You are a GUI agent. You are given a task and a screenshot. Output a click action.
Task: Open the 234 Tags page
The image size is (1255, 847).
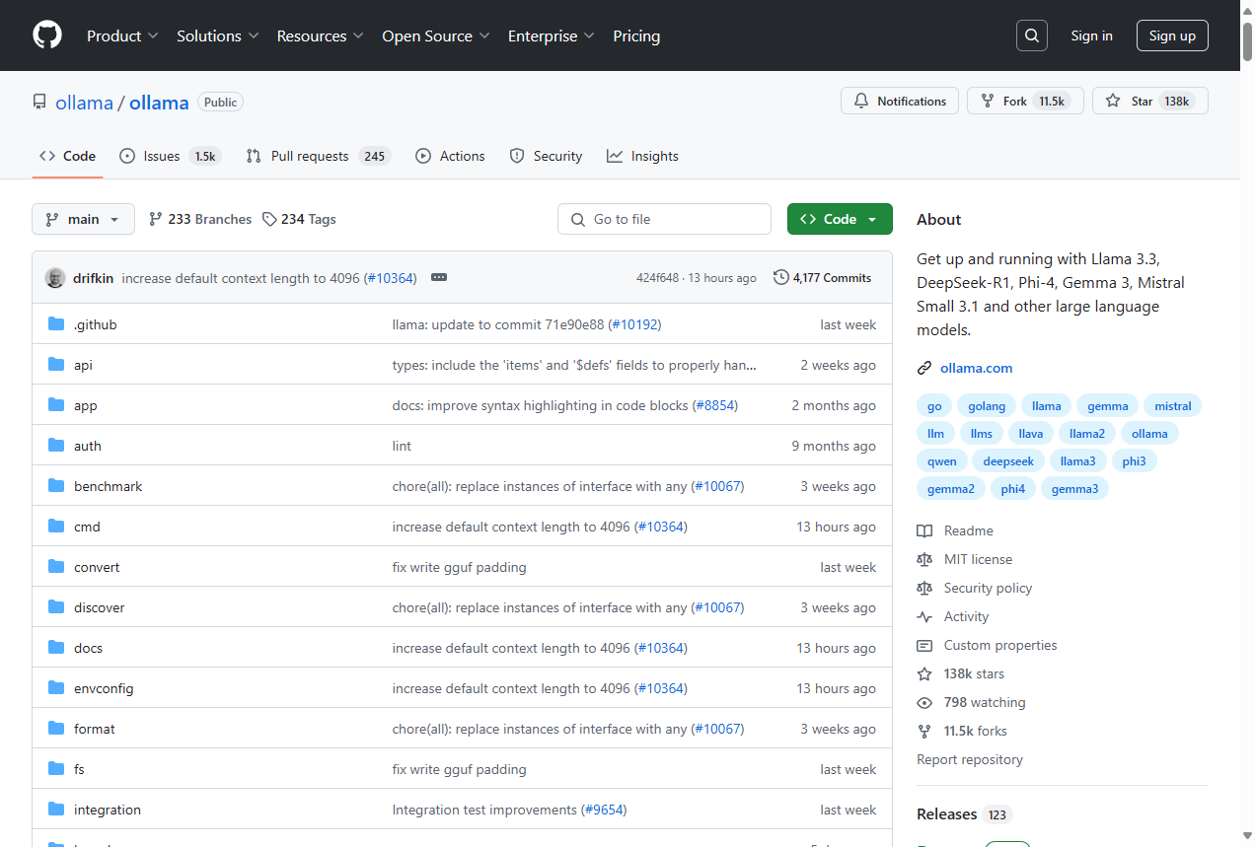299,219
